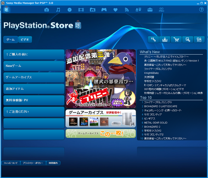Open rank 10 裏技麻雀 in Top 10

point(165,139)
